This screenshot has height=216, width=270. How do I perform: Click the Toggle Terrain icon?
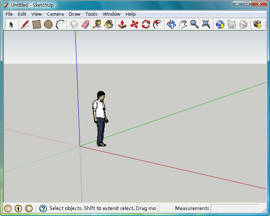[232, 24]
